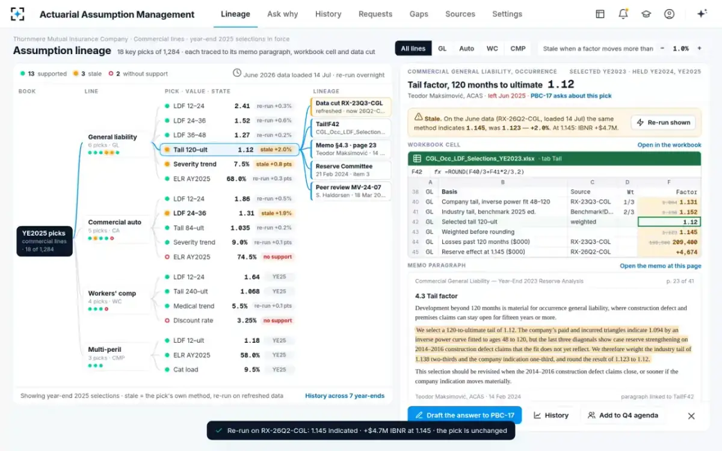Switch to the Lineage tab

[235, 14]
